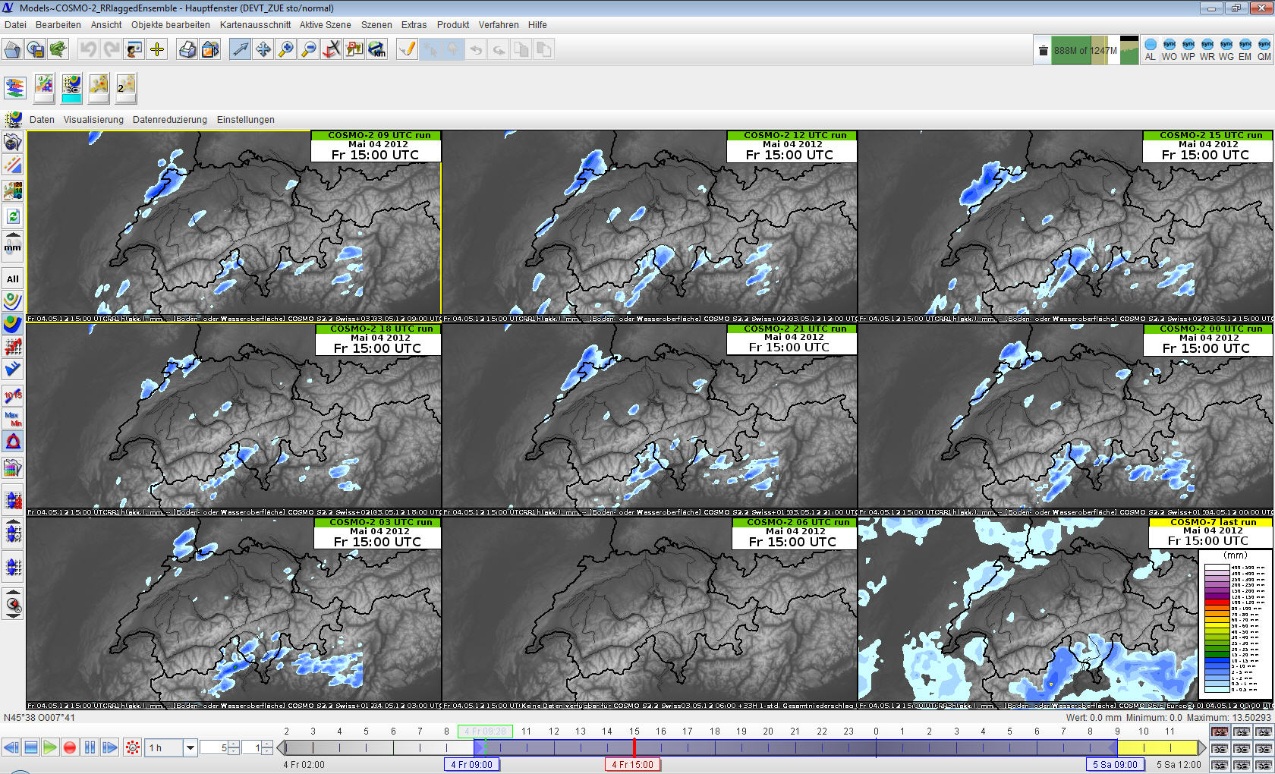Open the Kartenausschnitt menu
Image resolution: width=1275 pixels, height=774 pixels.
pyautogui.click(x=255, y=25)
